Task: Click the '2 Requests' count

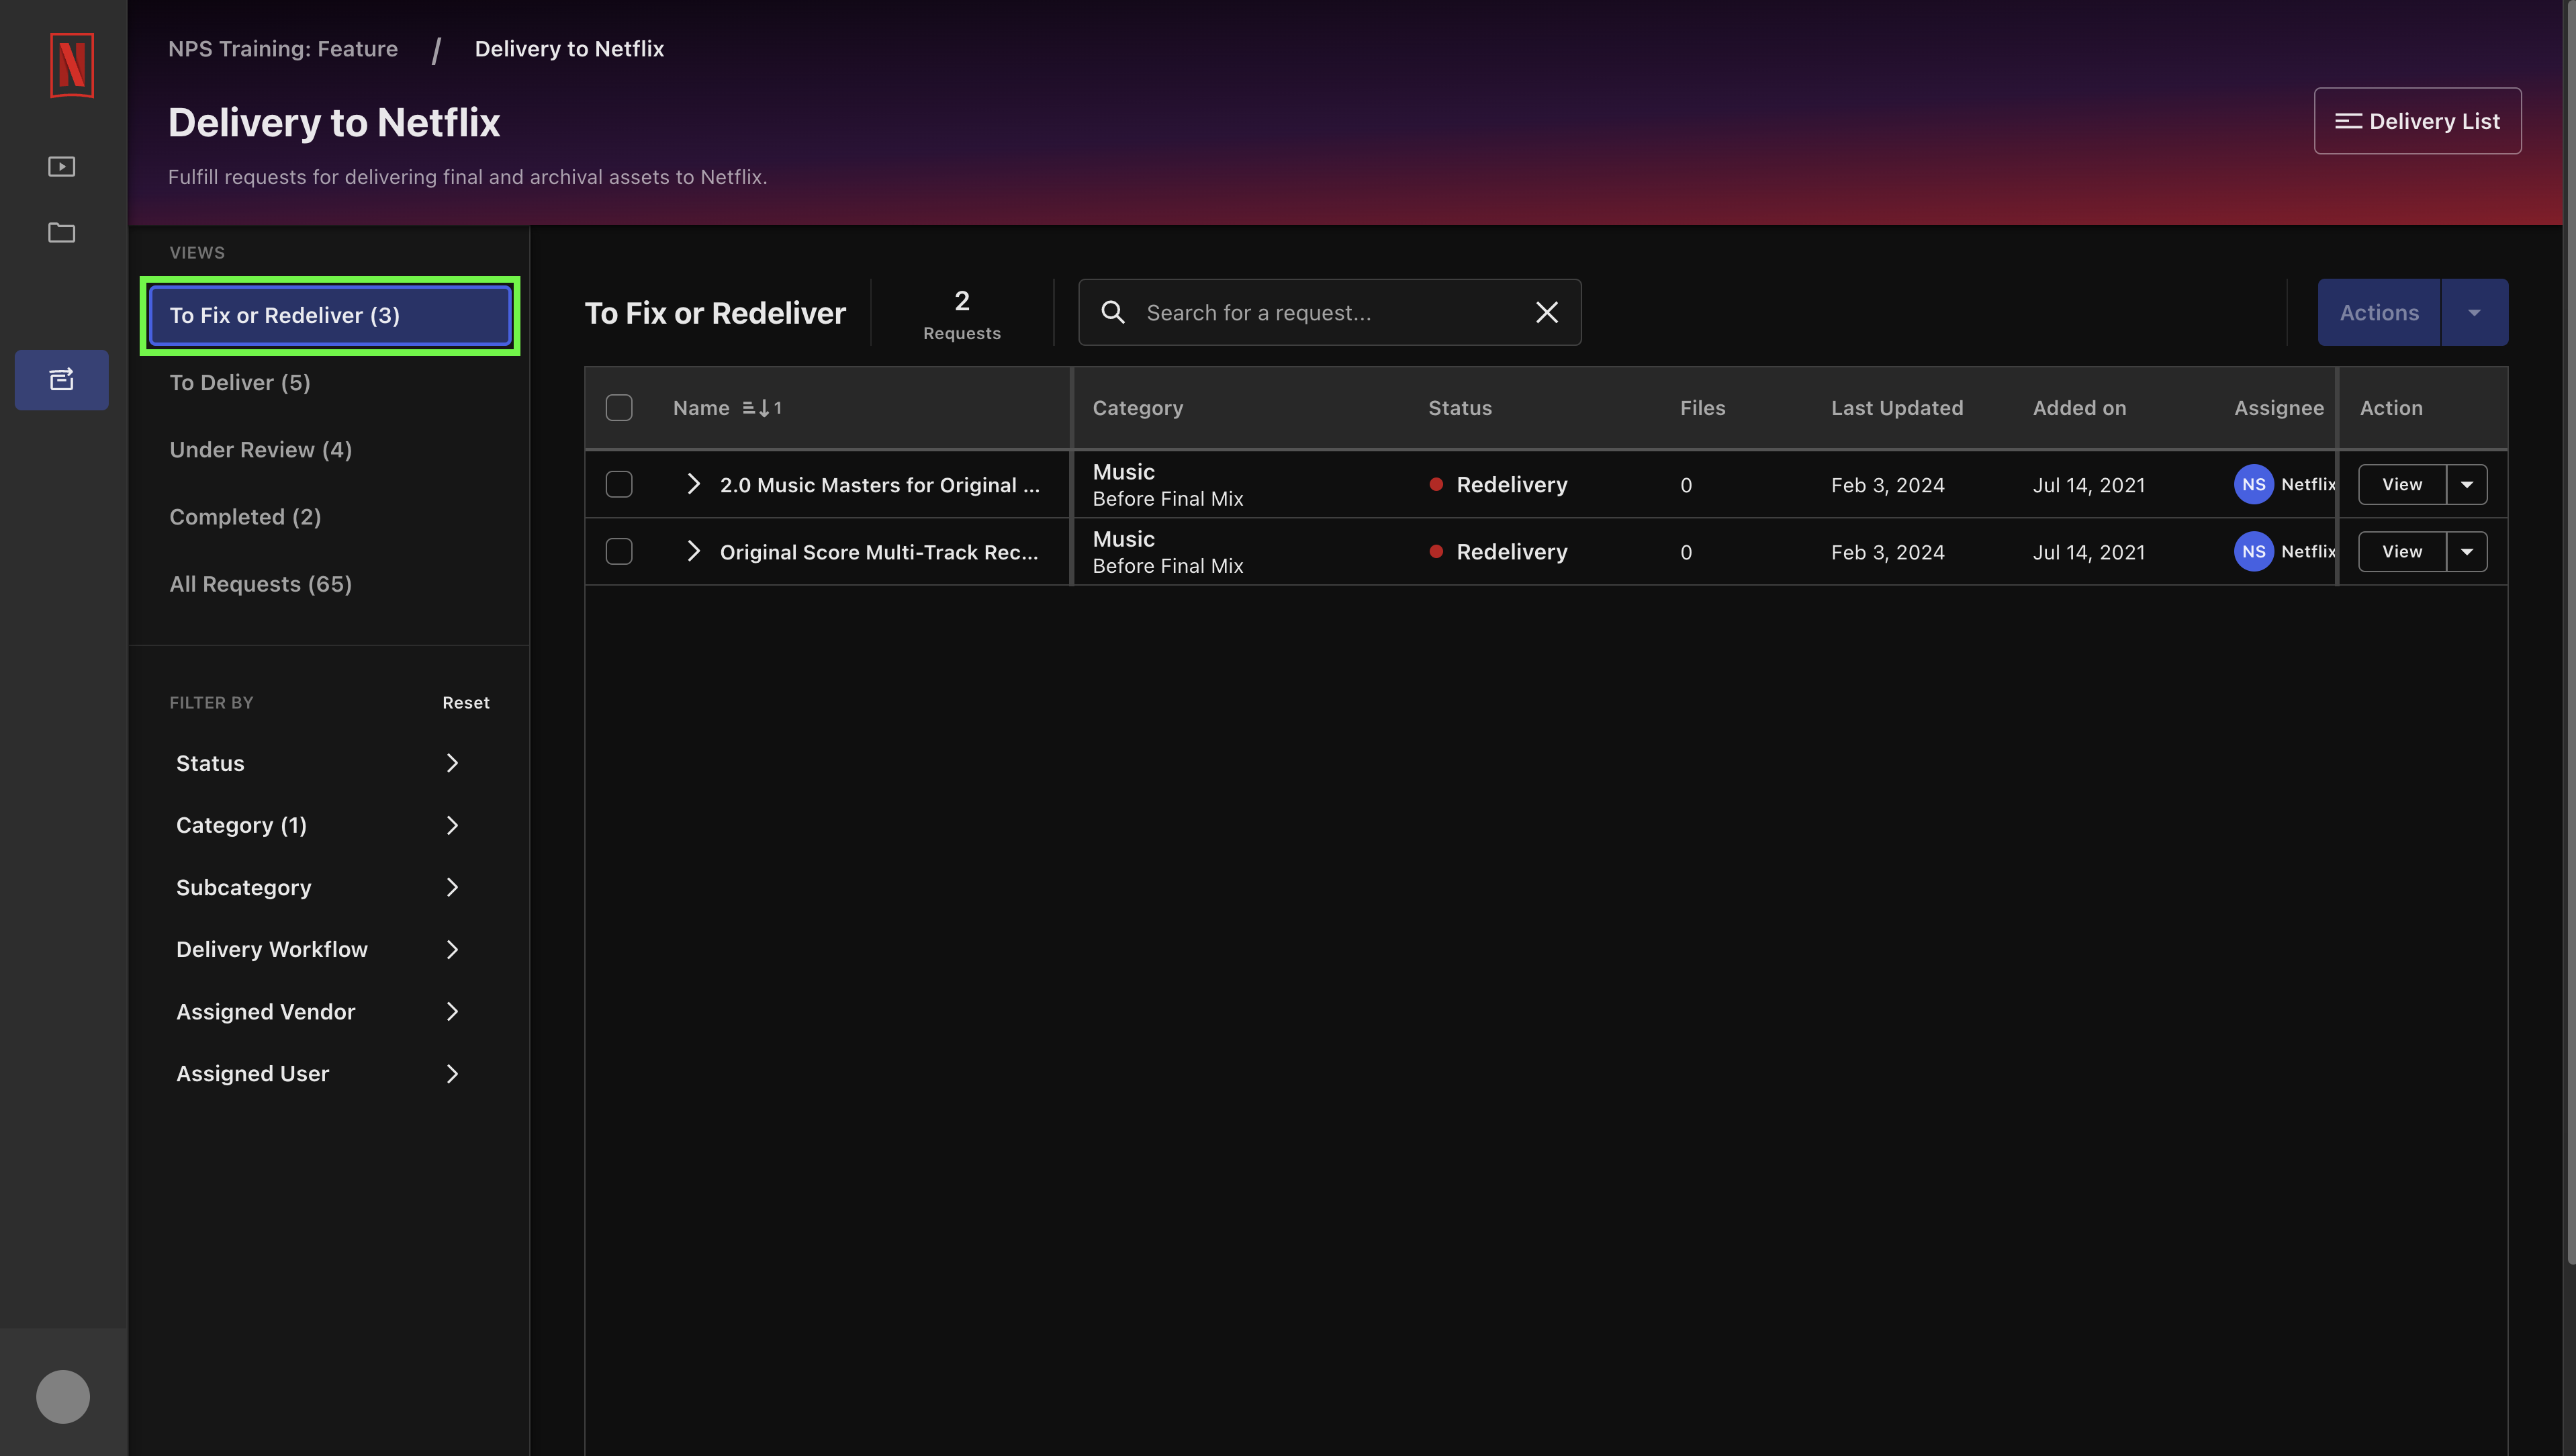Action: (x=961, y=314)
